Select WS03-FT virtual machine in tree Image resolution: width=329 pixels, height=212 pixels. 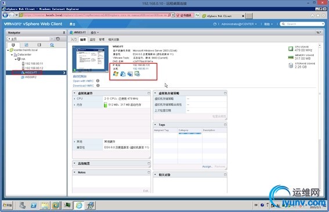click(x=31, y=72)
